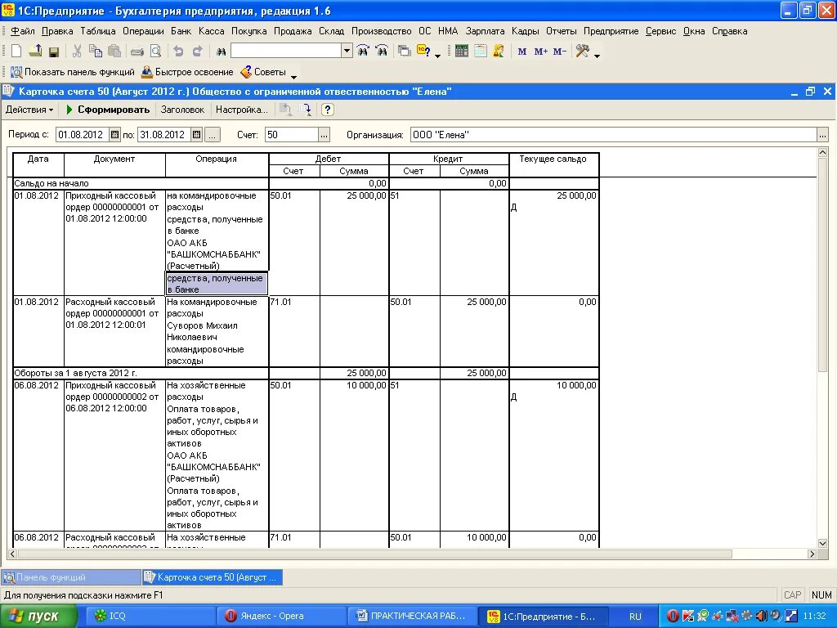Click account selection ellipsis button
Image resolution: width=837 pixels, height=628 pixels.
point(324,135)
